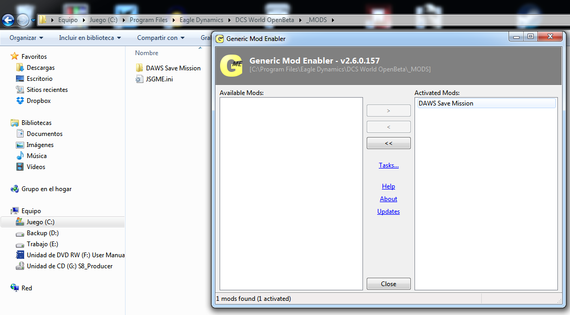570x315 pixels.
Task: Click the Close button in Mod Enabler
Action: [389, 283]
